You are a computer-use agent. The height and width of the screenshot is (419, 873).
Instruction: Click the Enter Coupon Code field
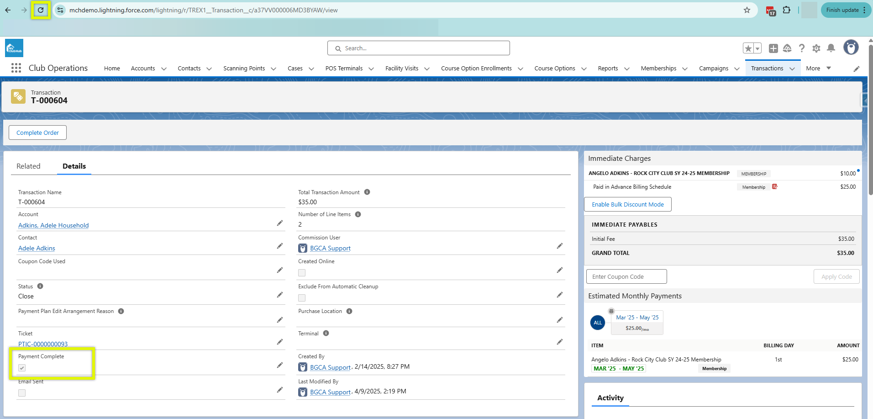tap(626, 276)
